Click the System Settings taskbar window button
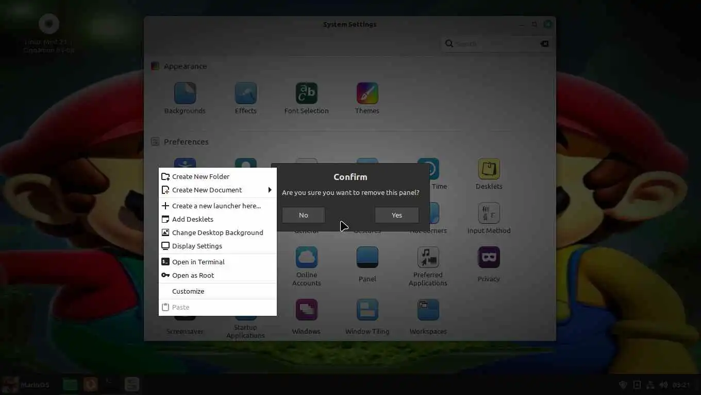The image size is (701, 395). pyautogui.click(x=132, y=384)
